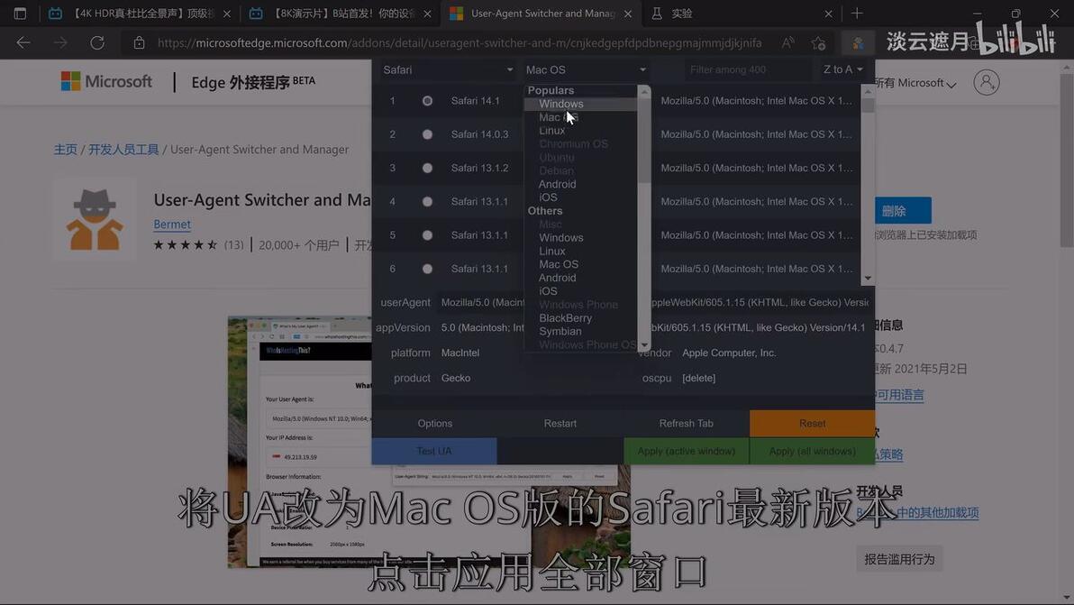Click the browser forward arrow icon

coord(60,42)
